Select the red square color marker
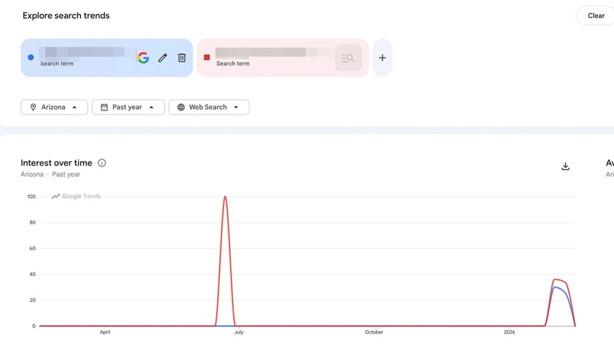614x345 pixels. pyautogui.click(x=207, y=57)
